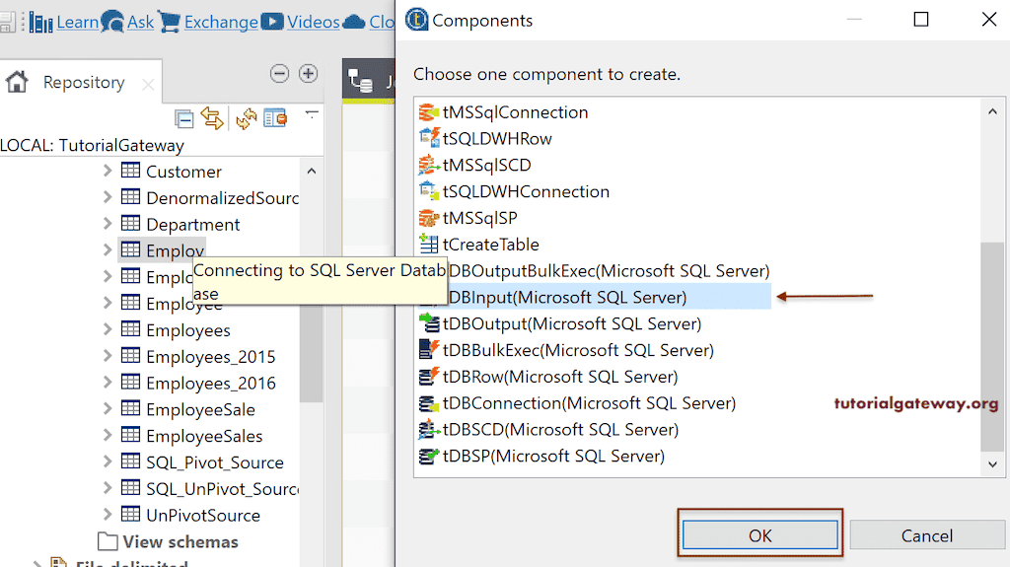The image size is (1010, 567).
Task: Click the job designer tab icon
Action: (x=361, y=81)
